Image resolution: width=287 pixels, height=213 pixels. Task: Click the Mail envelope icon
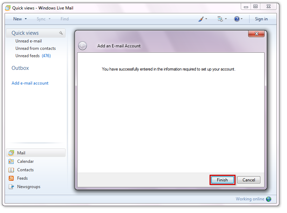(x=11, y=153)
